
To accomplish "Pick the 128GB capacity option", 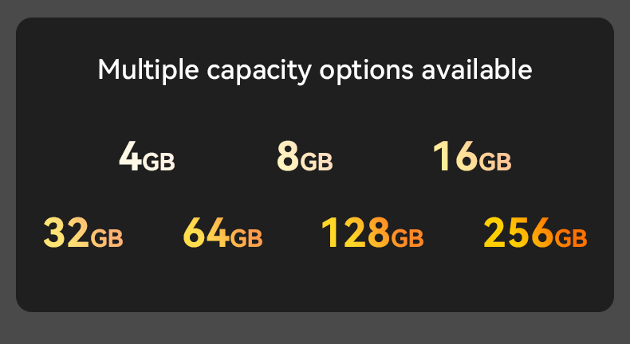I will coord(372,233).
